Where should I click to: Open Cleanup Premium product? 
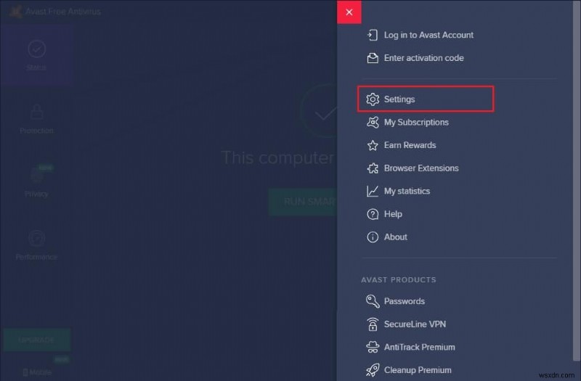[417, 370]
